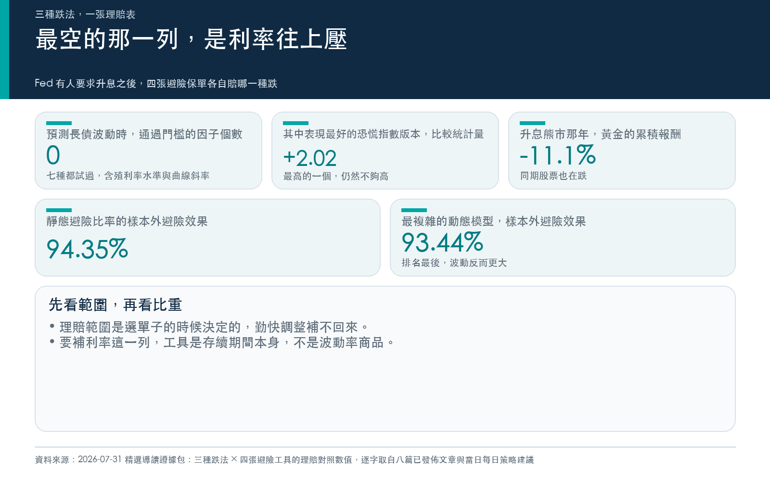This screenshot has height=481, width=770.
Task: Click the note 排名最後，波動反而更大
Action: 454,263
